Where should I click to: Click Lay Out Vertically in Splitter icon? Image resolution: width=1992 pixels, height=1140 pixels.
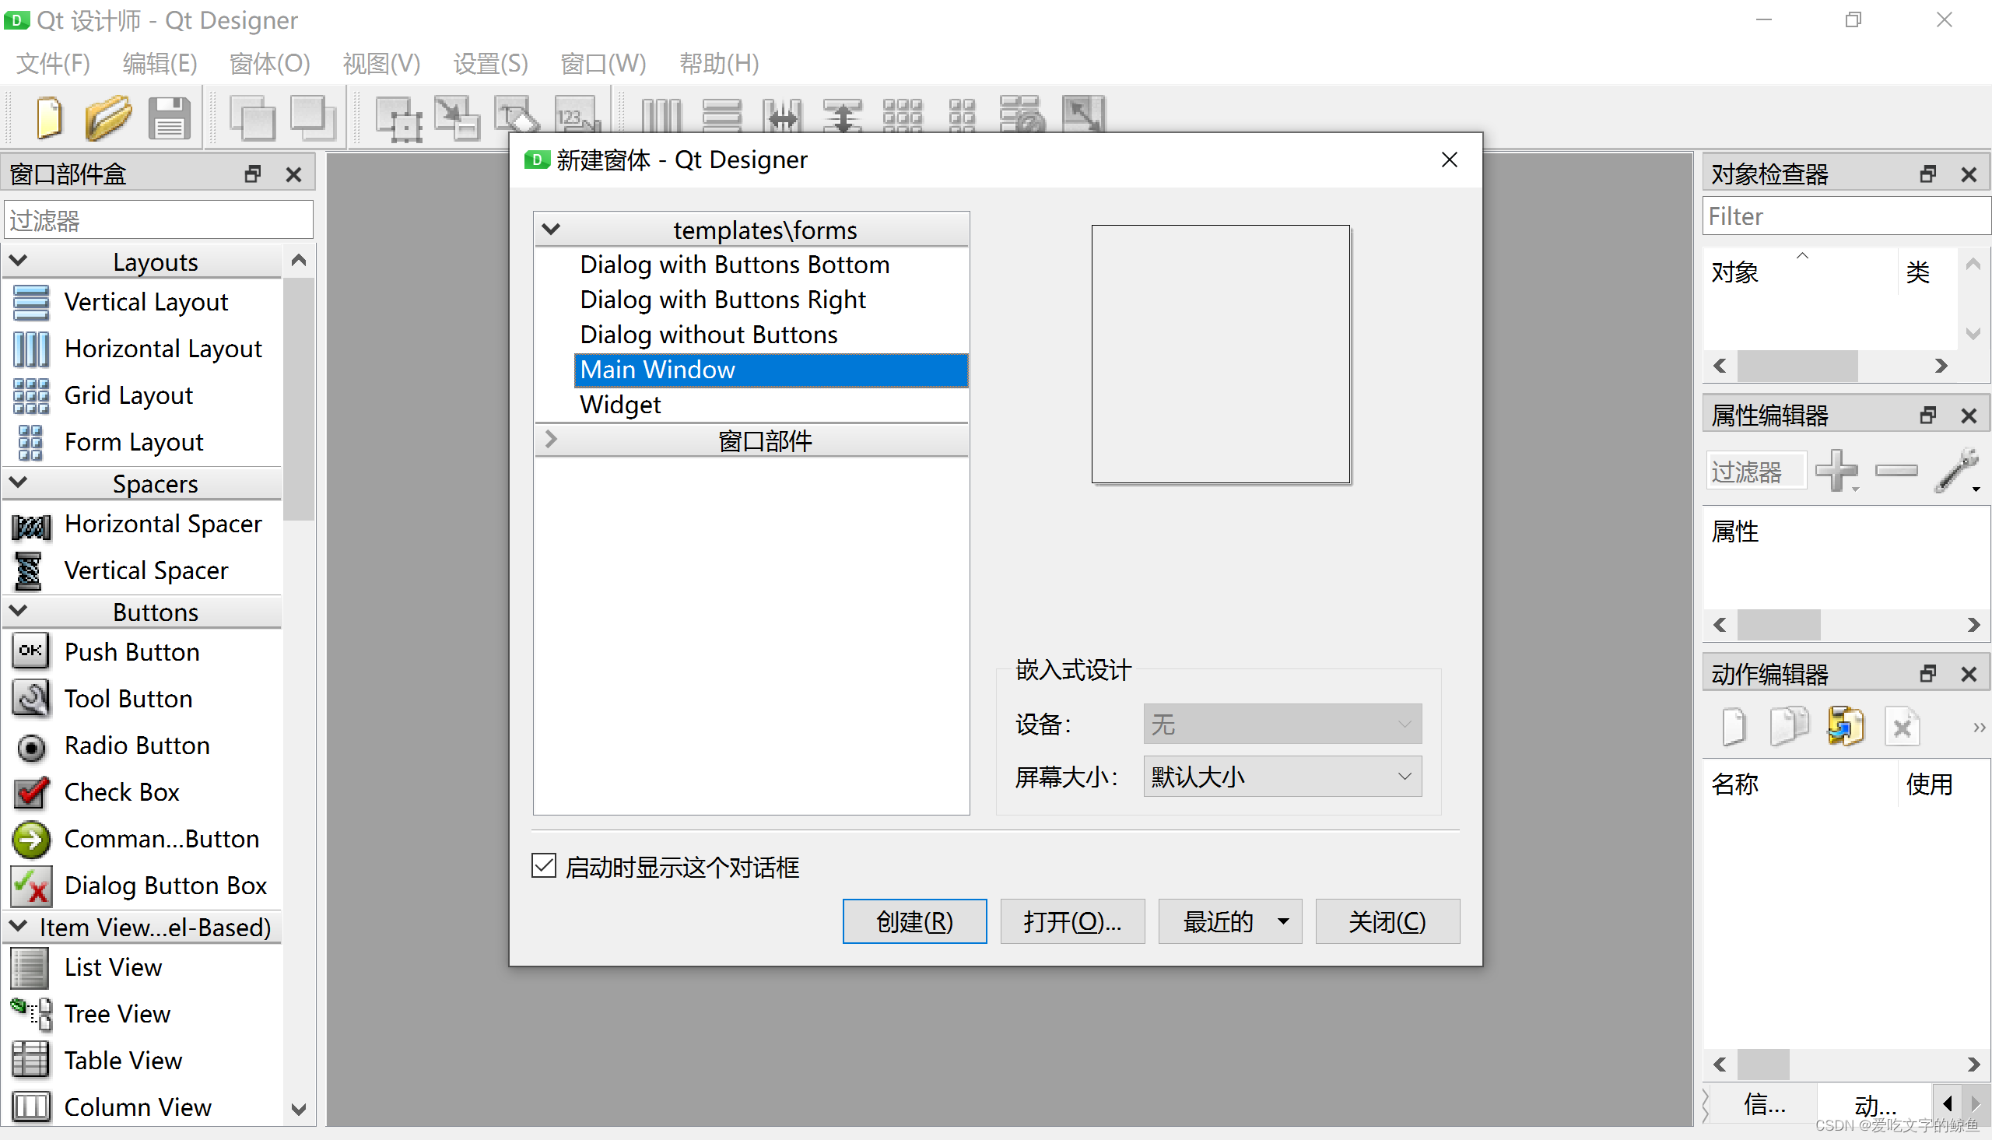pyautogui.click(x=842, y=116)
